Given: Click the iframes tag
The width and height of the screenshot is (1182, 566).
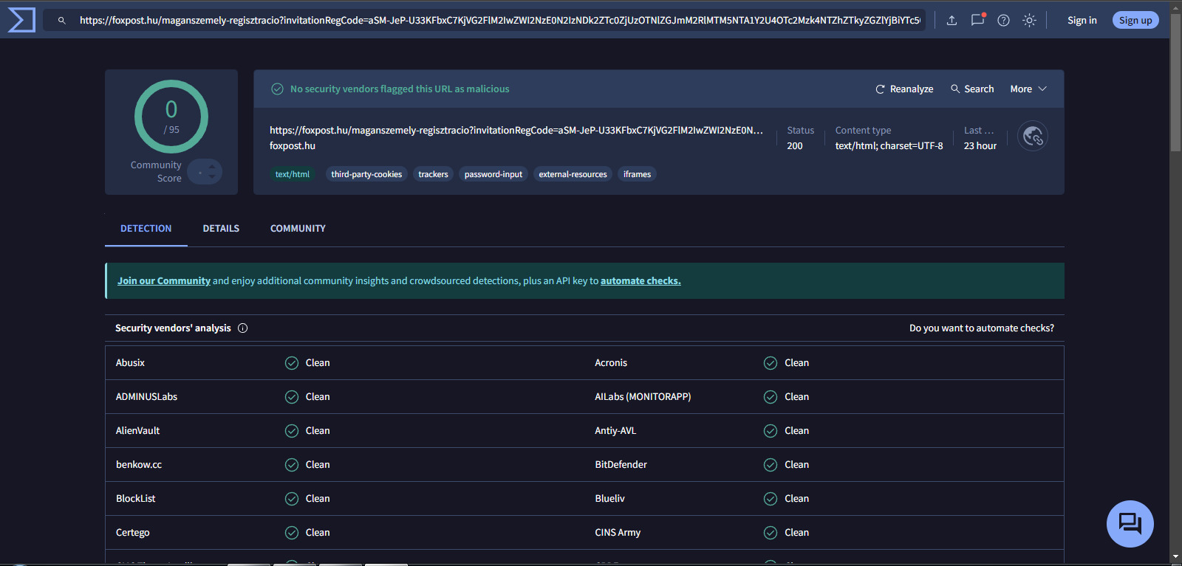Looking at the screenshot, I should point(637,175).
